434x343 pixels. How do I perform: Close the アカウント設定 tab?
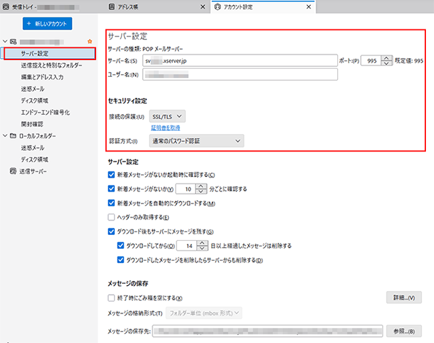click(x=308, y=7)
